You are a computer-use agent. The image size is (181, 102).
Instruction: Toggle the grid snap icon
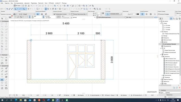pos(28,9)
